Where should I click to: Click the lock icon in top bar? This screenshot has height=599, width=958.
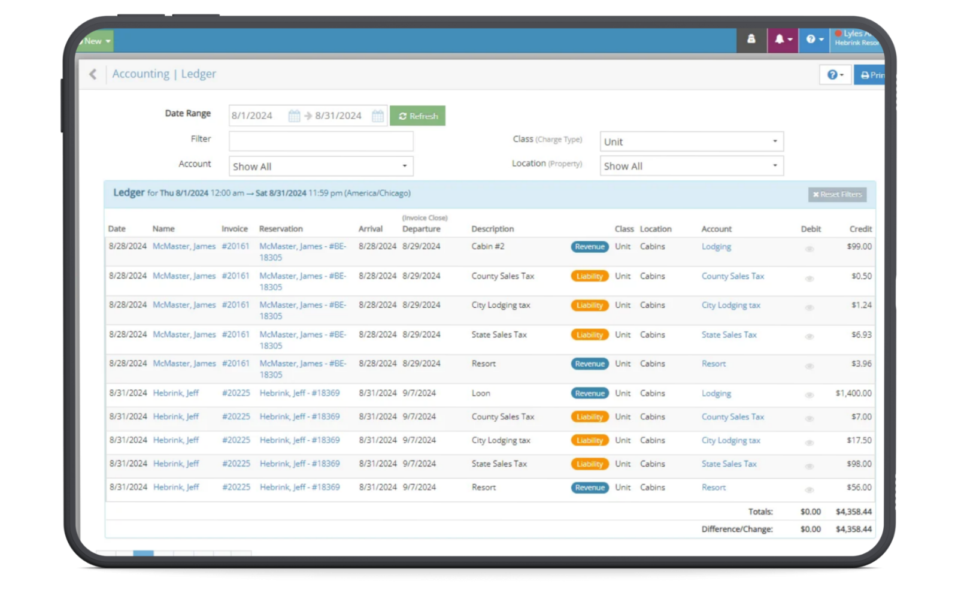[x=751, y=40]
